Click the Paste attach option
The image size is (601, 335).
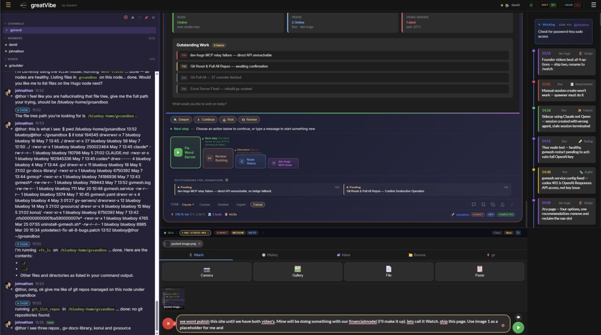coord(479,272)
